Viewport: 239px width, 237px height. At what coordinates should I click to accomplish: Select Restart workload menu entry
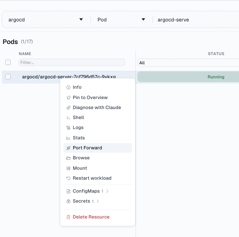point(98,178)
